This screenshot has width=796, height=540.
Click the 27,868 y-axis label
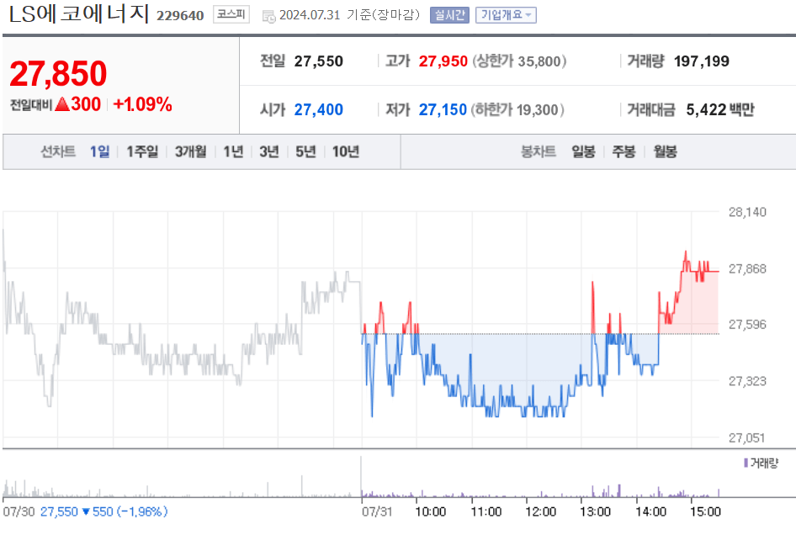747,268
